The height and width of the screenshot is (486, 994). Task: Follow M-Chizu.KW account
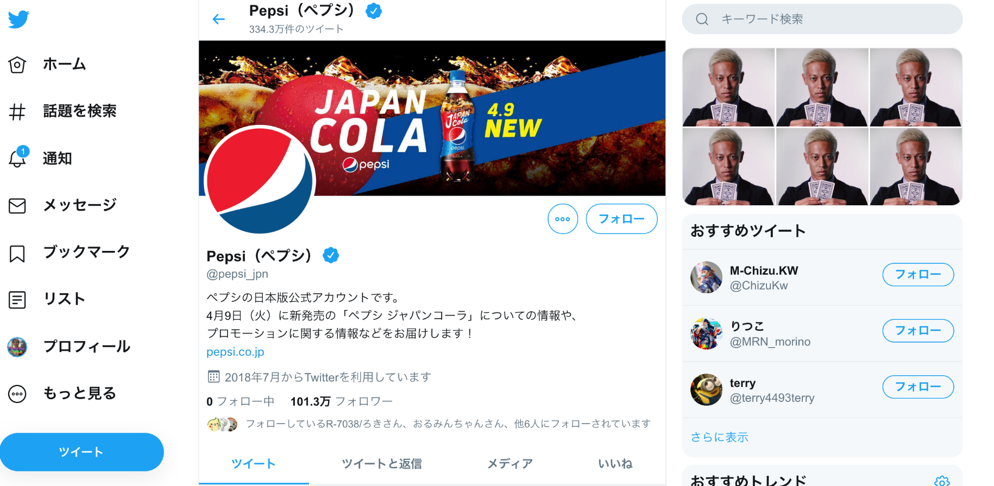coord(917,275)
